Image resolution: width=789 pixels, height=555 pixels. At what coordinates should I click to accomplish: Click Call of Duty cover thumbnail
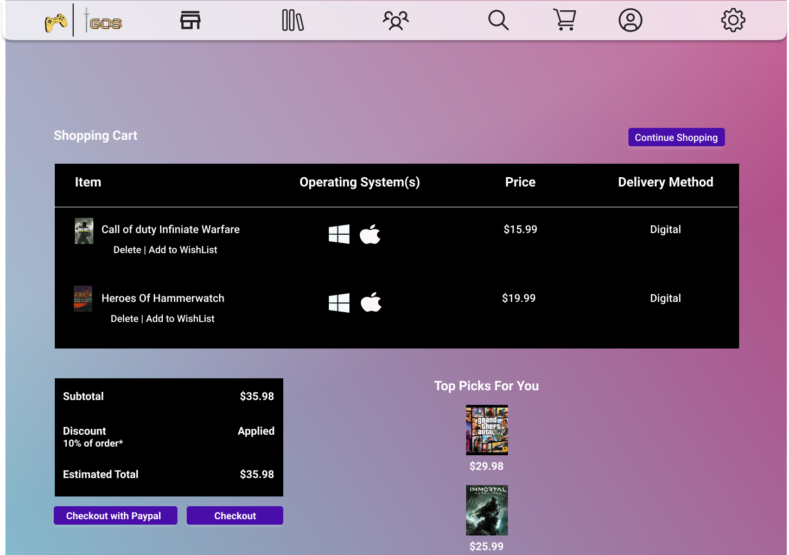tap(84, 231)
